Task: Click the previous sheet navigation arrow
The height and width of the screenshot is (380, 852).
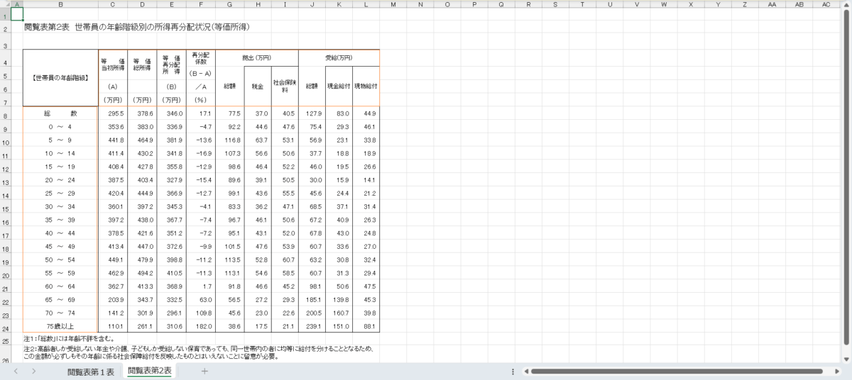Action: [x=14, y=371]
